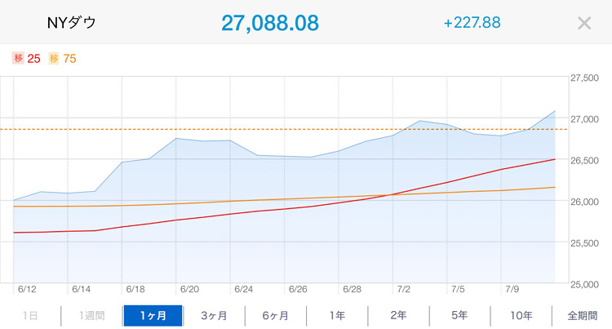This screenshot has height=329, width=612.
Task: Click the +227.88 price change value
Action: [x=472, y=23]
